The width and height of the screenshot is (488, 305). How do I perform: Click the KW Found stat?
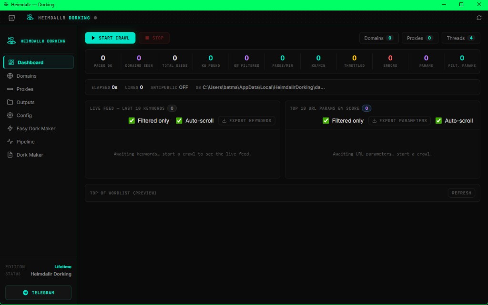point(211,61)
